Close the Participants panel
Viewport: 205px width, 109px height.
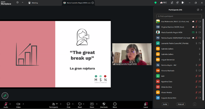201,10
